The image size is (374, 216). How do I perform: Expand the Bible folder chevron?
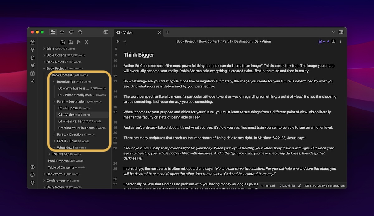click(44, 49)
